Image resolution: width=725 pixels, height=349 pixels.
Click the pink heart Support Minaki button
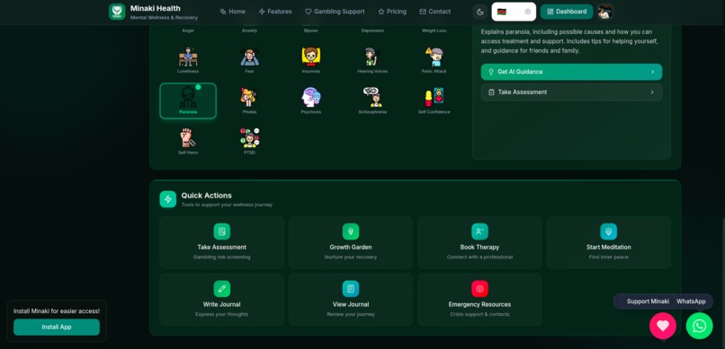click(x=663, y=326)
